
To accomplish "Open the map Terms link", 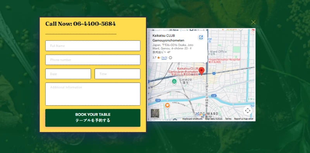I will click(x=228, y=119).
